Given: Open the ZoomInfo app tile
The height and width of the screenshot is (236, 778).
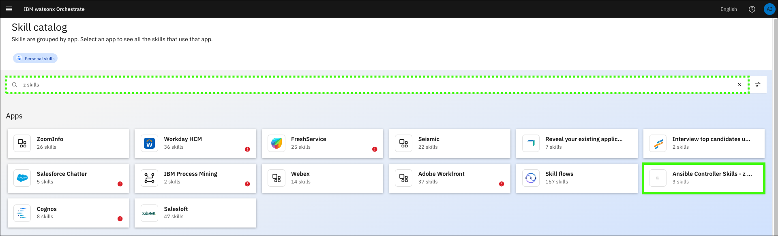Looking at the screenshot, I should (x=68, y=143).
